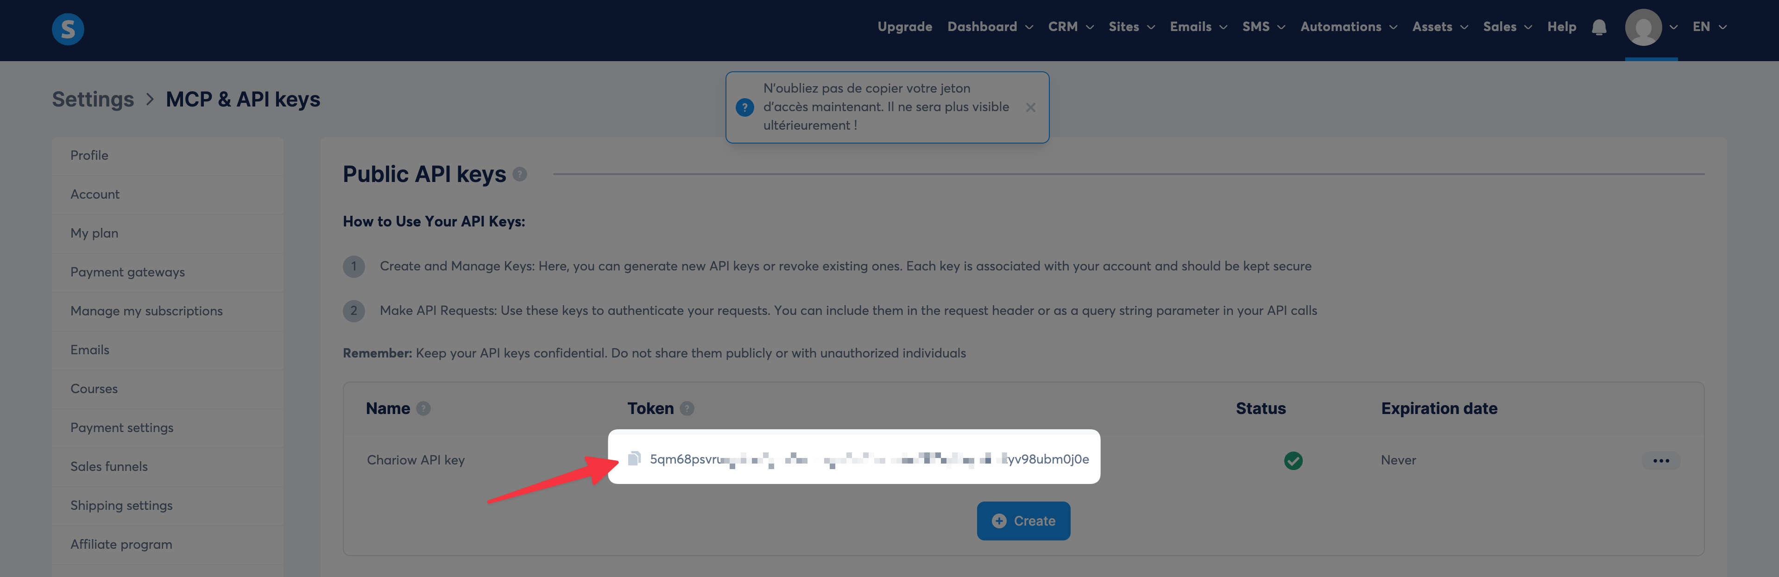Image resolution: width=1779 pixels, height=577 pixels.
Task: Open the three-dots menu for Chariow API key
Action: point(1660,460)
